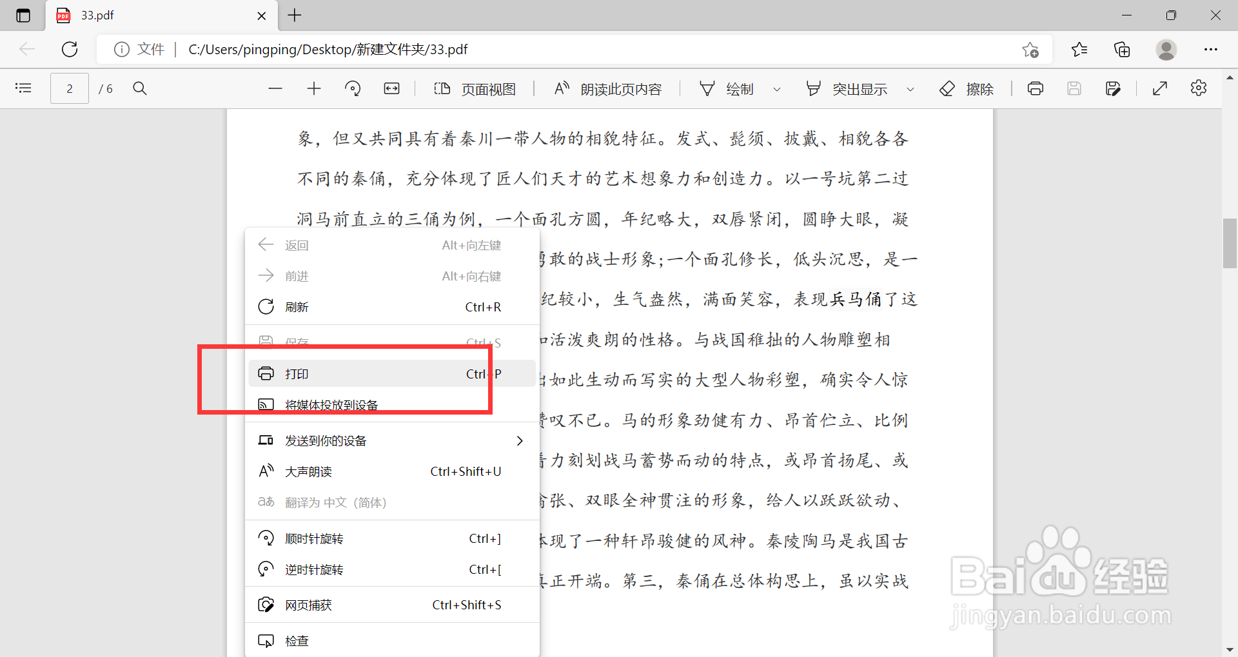
Task: Click the toolbar save icon
Action: pyautogui.click(x=1074, y=88)
